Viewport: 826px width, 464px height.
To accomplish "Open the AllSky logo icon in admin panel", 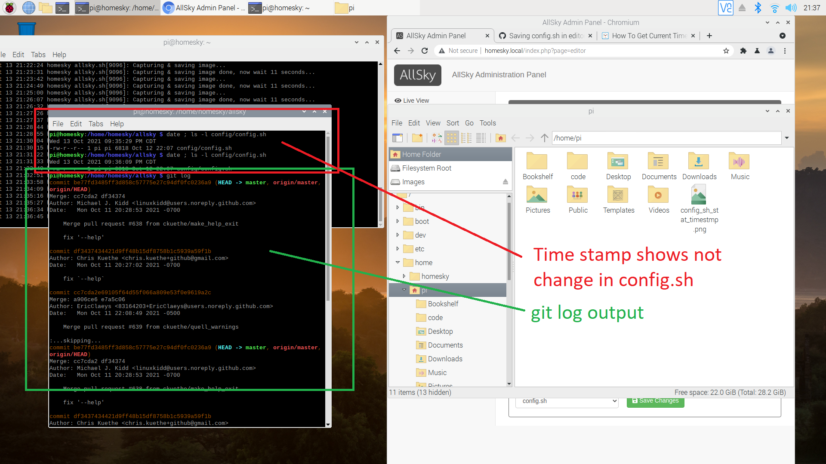I will coord(417,75).
